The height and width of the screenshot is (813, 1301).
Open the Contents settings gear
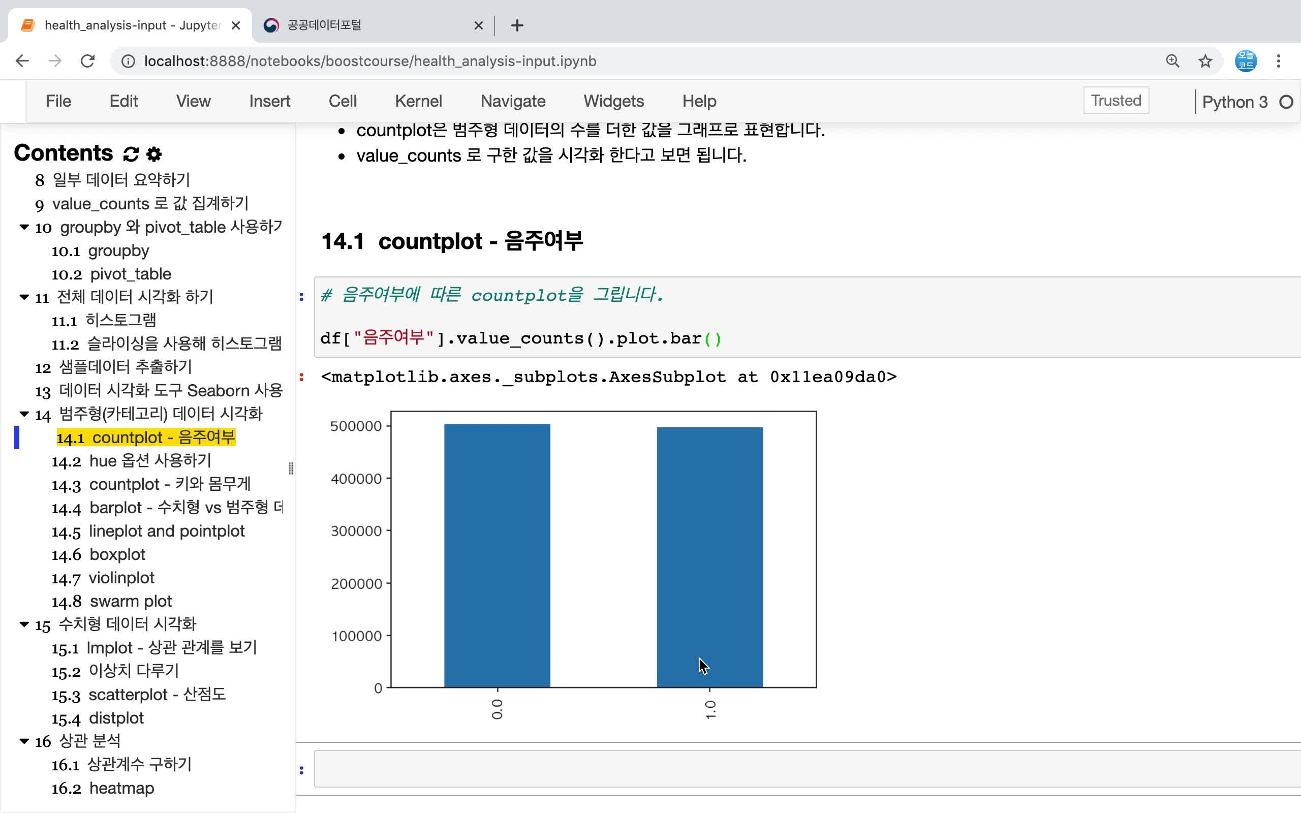coord(154,154)
